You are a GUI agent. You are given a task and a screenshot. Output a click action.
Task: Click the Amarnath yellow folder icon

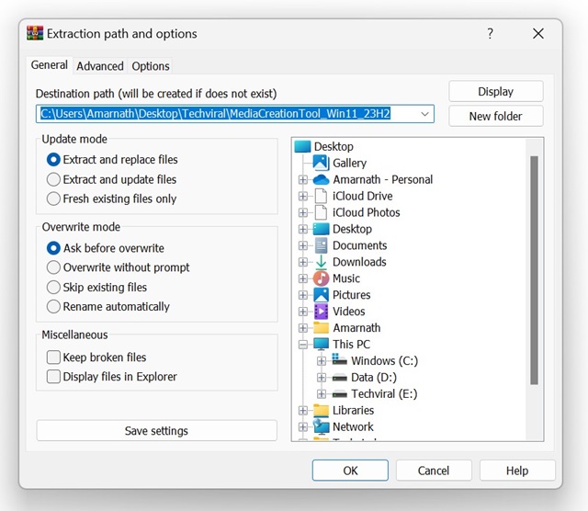pyautogui.click(x=321, y=327)
